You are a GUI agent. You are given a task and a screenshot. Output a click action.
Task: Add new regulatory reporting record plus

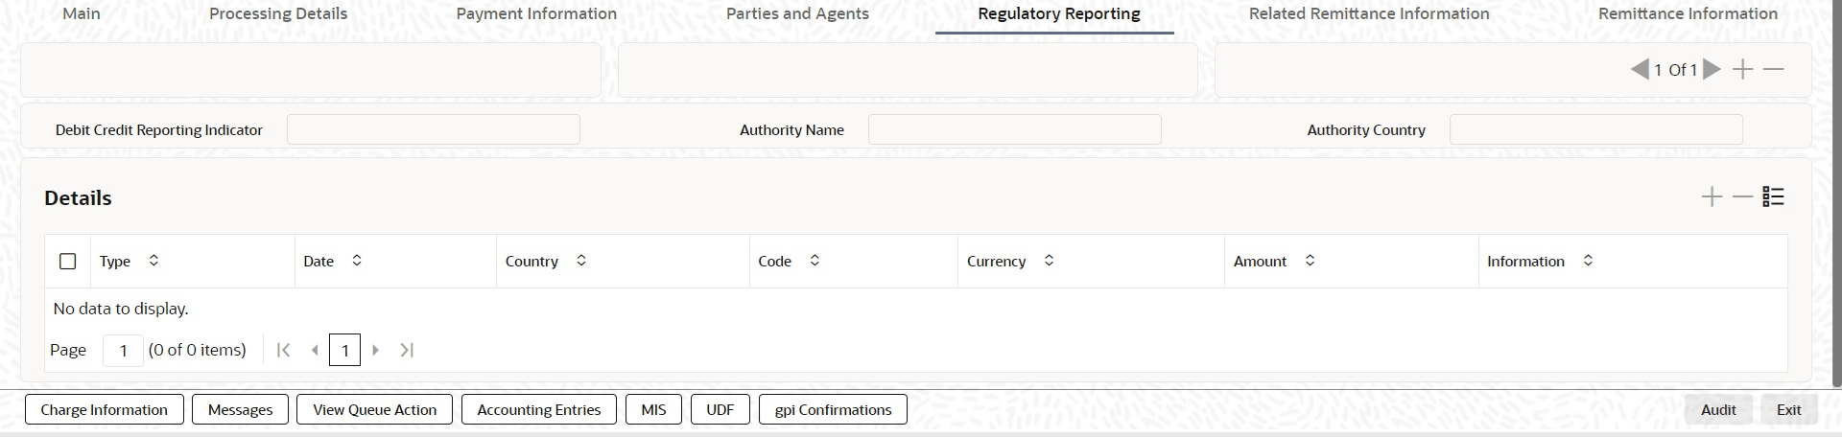[1743, 69]
